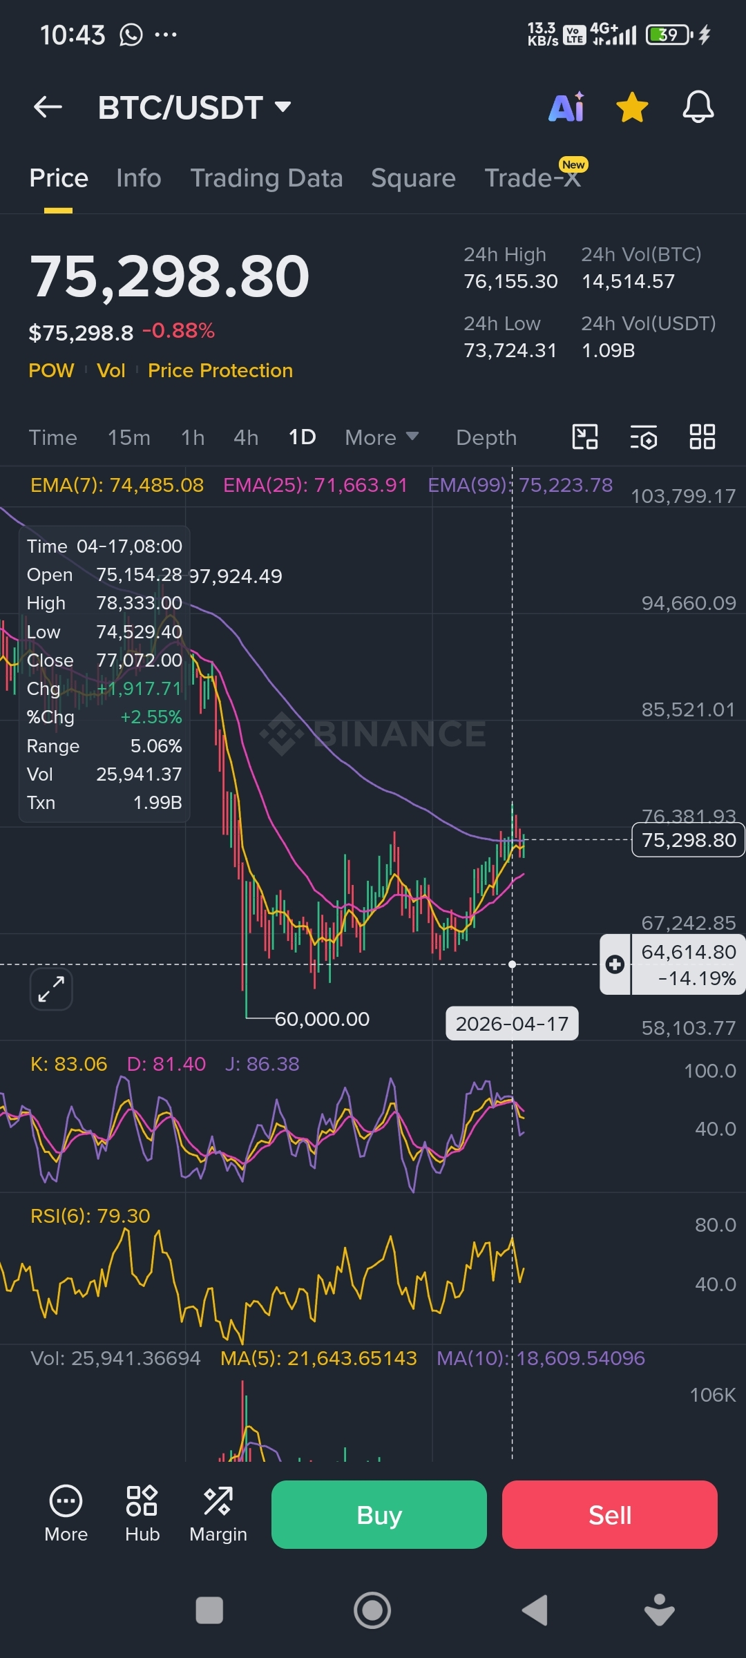Tap the battery status icon
This screenshot has width=746, height=1658.
pos(669,35)
